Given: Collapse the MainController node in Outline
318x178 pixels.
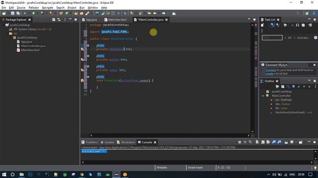Looking at the screenshot, I should pos(263,95).
